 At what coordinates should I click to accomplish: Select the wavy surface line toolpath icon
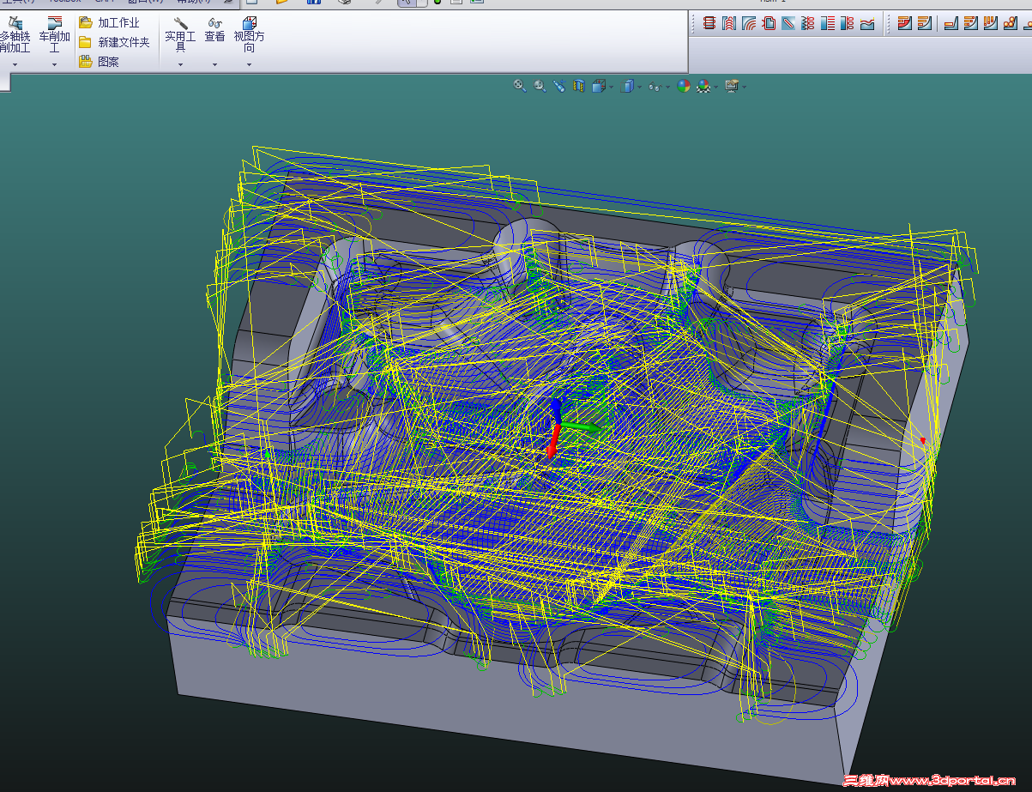tap(867, 23)
